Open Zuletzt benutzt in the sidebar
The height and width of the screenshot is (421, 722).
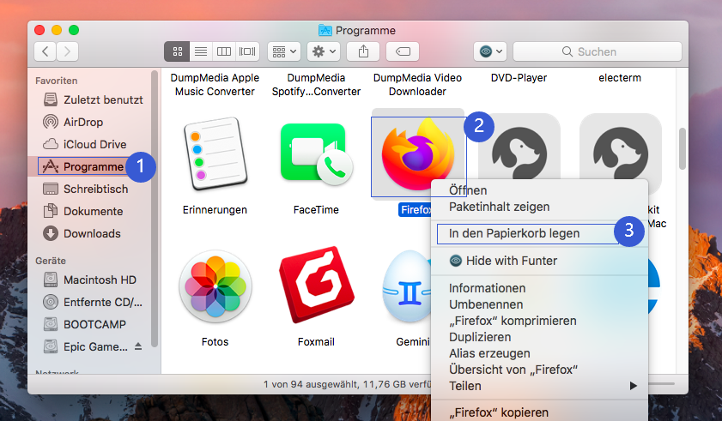click(x=93, y=99)
